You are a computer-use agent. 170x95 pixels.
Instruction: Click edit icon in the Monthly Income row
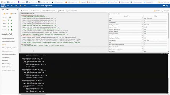coord(142,27)
